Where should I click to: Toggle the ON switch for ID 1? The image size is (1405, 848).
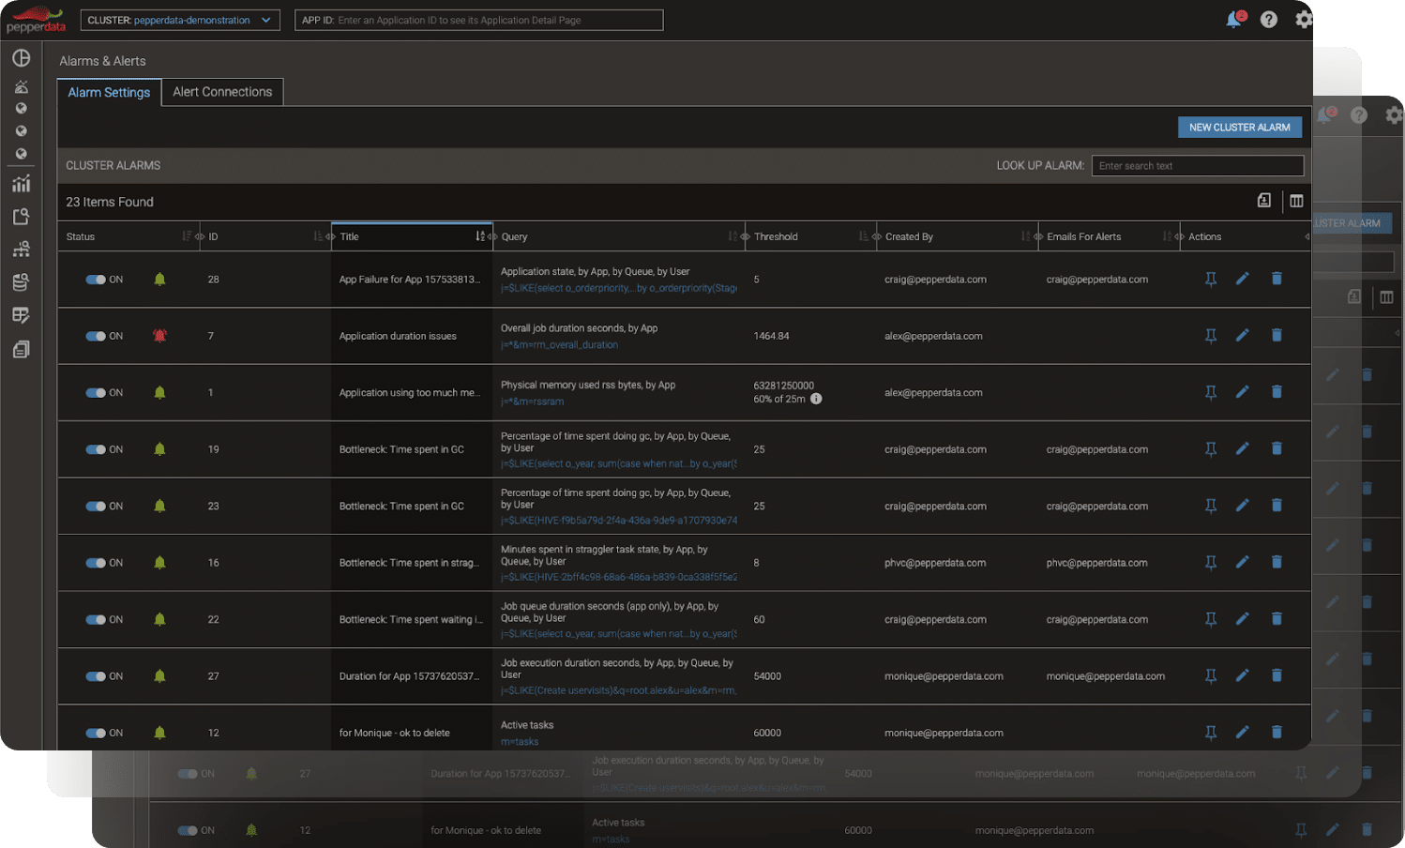[96, 393]
